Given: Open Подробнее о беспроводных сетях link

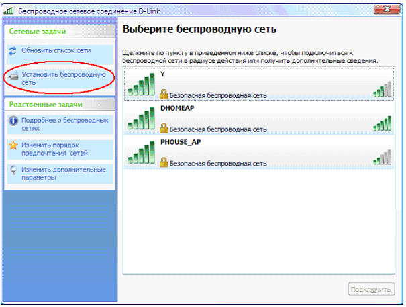Looking at the screenshot, I should [64, 124].
